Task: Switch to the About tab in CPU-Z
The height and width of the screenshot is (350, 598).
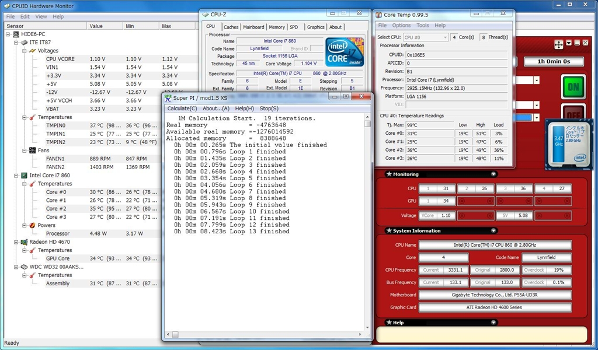Action: 335,27
